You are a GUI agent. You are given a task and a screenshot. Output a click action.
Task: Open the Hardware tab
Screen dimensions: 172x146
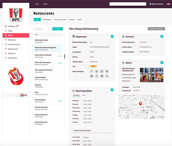[x=72, y=20]
